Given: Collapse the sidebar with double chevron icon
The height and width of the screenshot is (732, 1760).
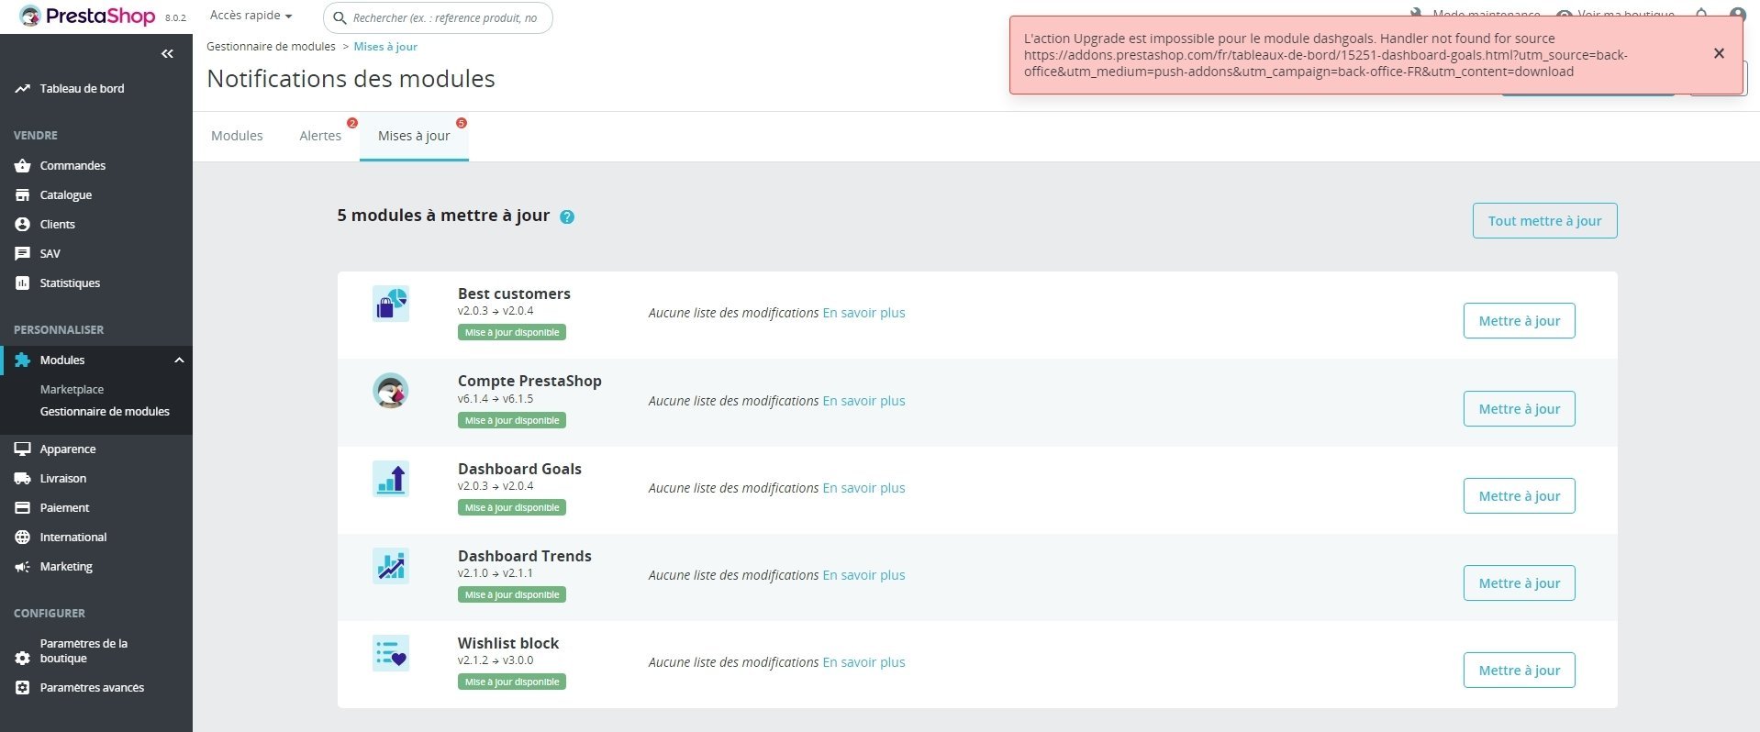Looking at the screenshot, I should [167, 54].
